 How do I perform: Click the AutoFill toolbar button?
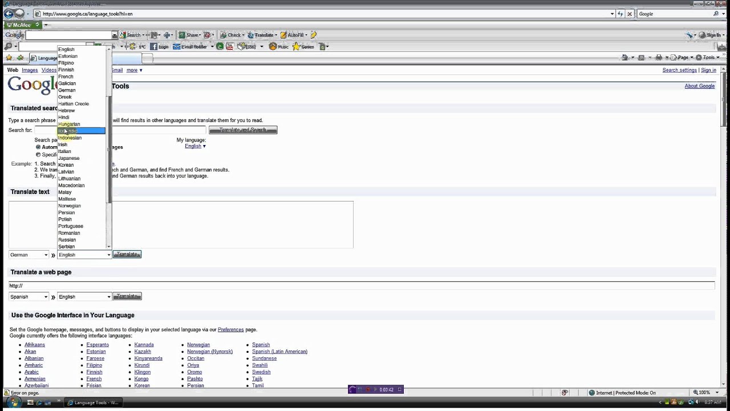(x=294, y=35)
